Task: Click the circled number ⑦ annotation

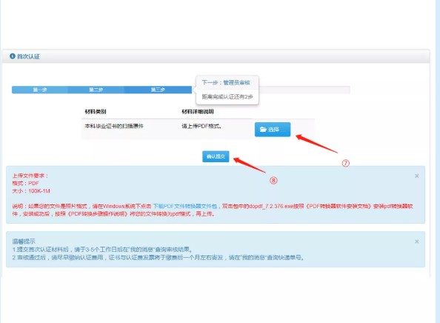Action: [x=346, y=163]
